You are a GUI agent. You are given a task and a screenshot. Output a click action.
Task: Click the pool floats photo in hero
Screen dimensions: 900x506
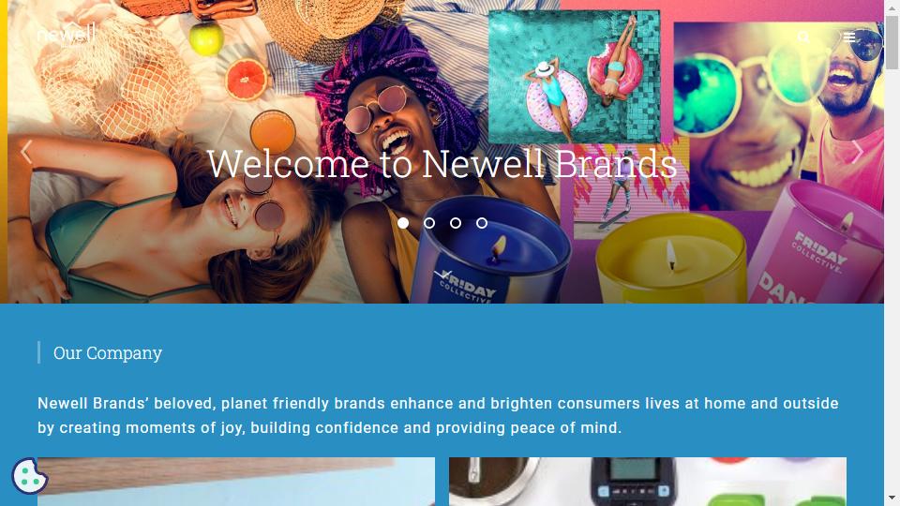click(574, 76)
